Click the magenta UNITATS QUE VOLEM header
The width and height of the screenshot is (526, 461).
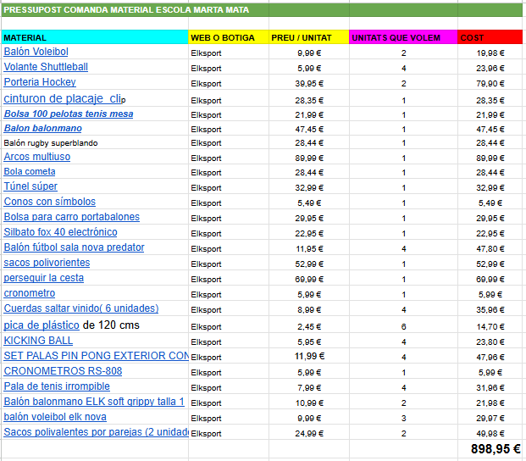402,37
